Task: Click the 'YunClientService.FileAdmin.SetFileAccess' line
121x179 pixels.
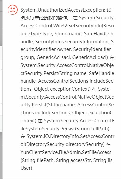Action: (66, 152)
